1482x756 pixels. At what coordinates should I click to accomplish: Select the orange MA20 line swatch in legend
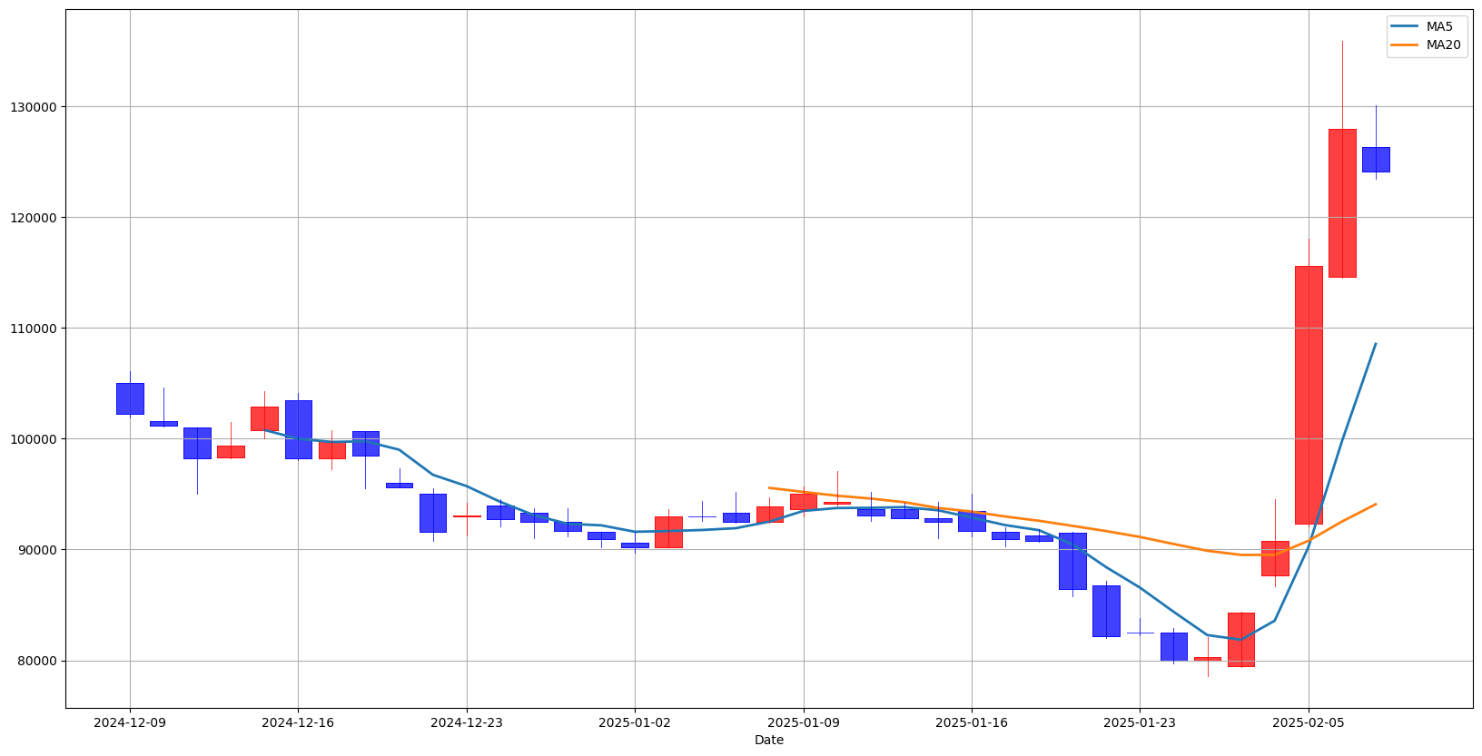click(1406, 44)
